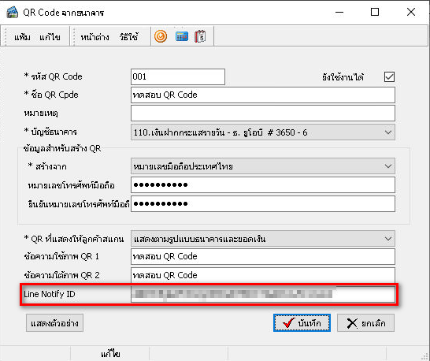Open the red calendar toolbar icon
The width and height of the screenshot is (430, 361).
pyautogui.click(x=200, y=36)
